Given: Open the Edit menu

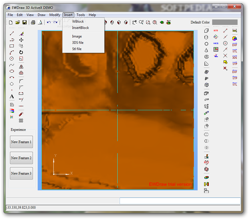Looking at the screenshot, I should pyautogui.click(x=20, y=15).
